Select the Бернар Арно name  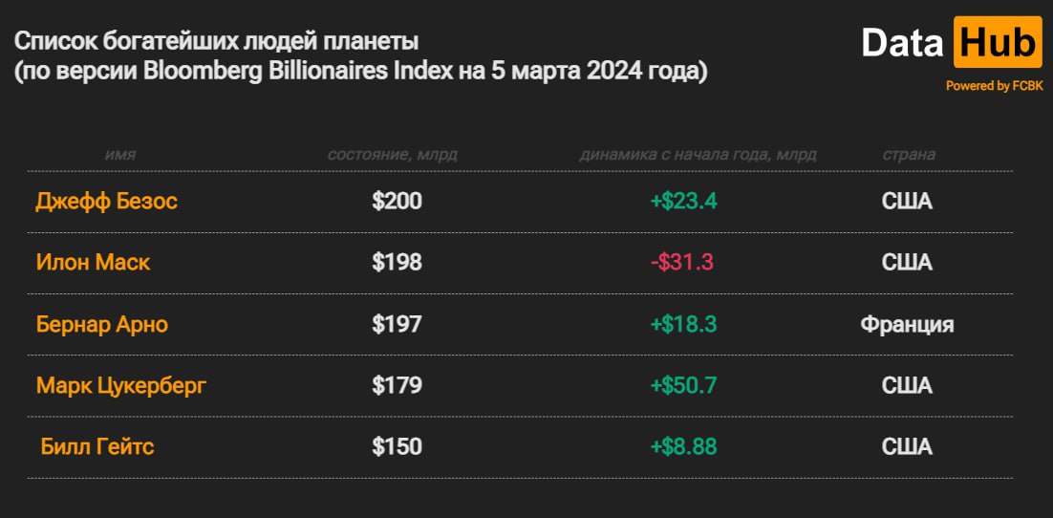click(102, 325)
